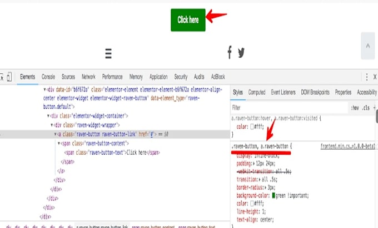Toggle the .cls class editor button
This screenshot has height=228, width=378.
coord(366,108)
